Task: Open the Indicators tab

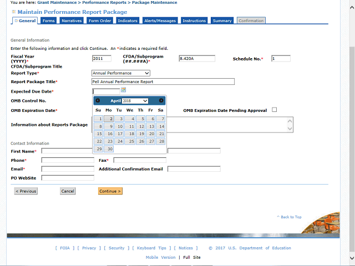Action: [x=128, y=21]
